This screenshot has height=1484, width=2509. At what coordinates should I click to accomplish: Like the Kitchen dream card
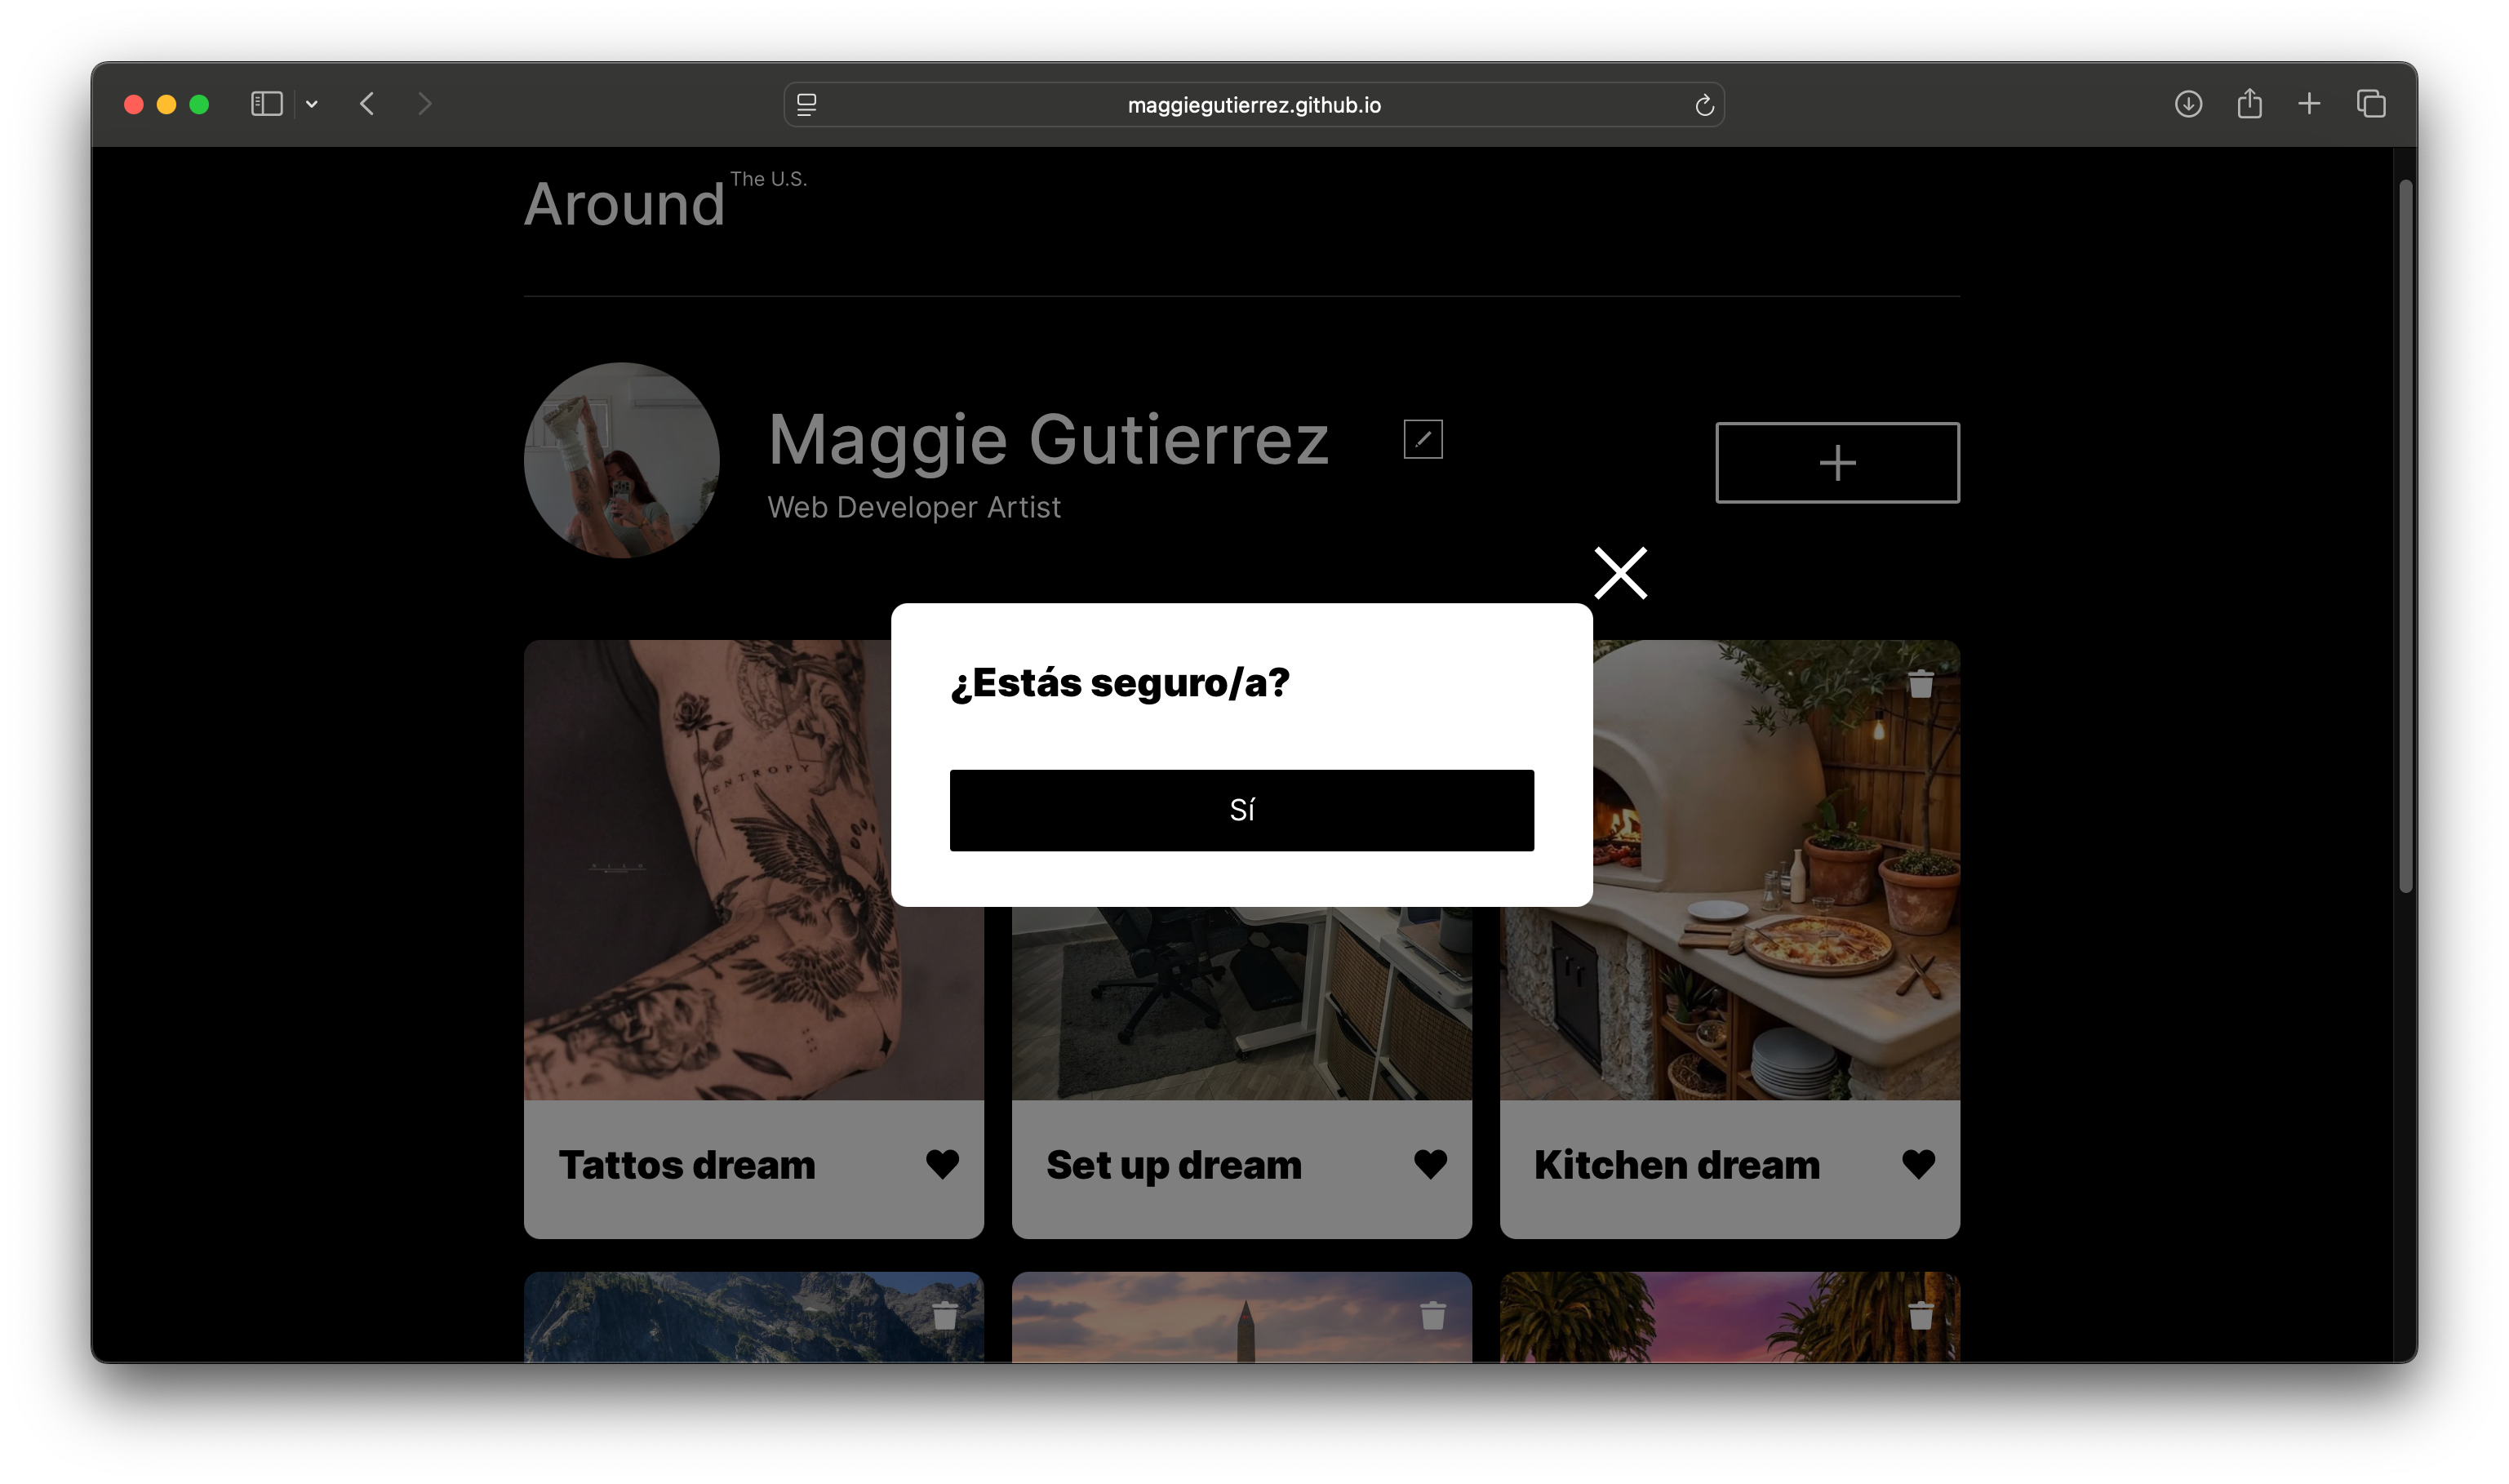(x=1917, y=1164)
